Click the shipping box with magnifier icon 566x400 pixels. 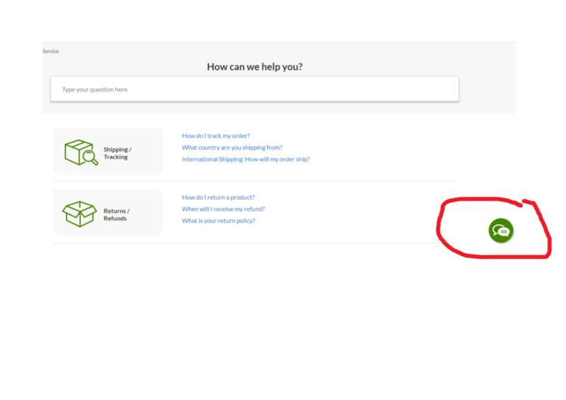(x=79, y=152)
